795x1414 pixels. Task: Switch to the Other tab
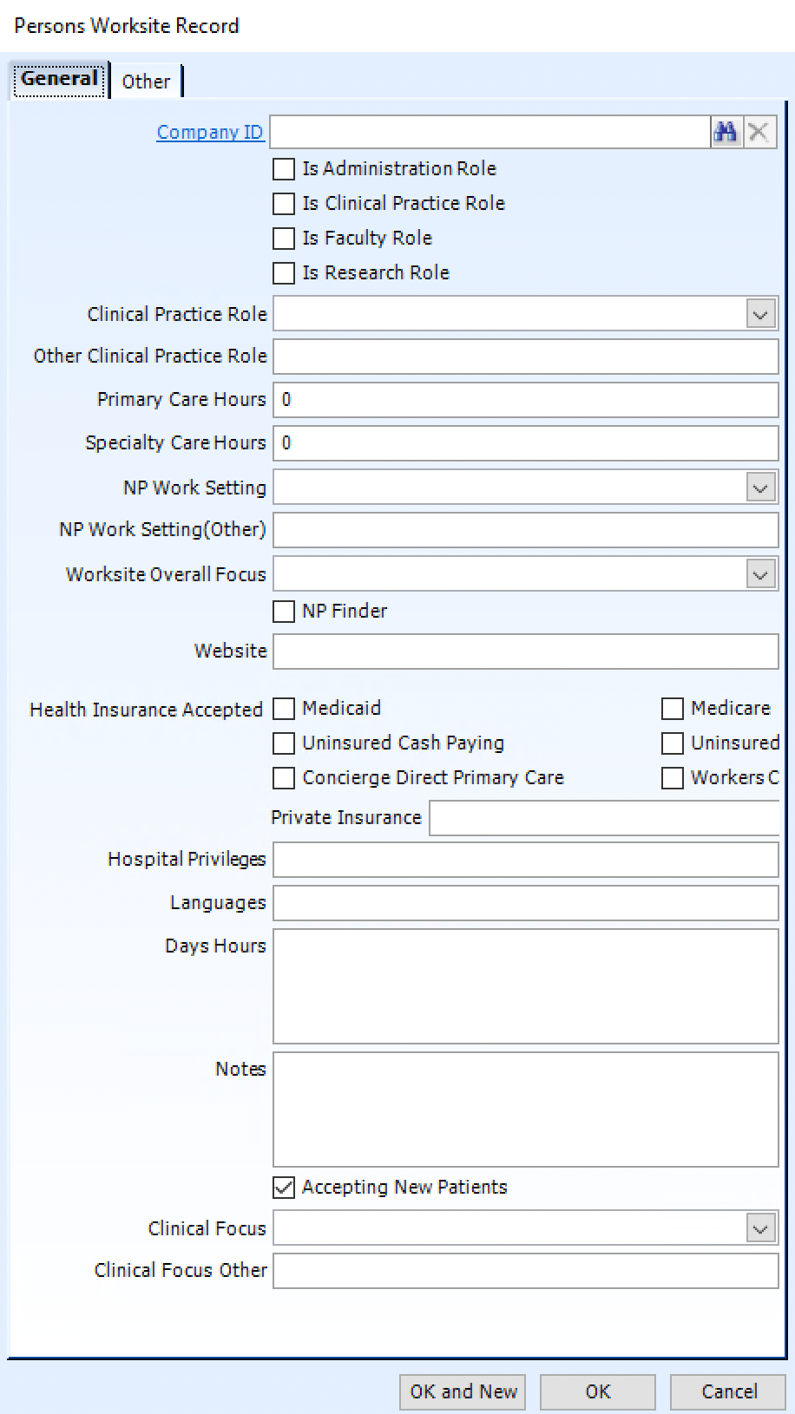click(146, 82)
